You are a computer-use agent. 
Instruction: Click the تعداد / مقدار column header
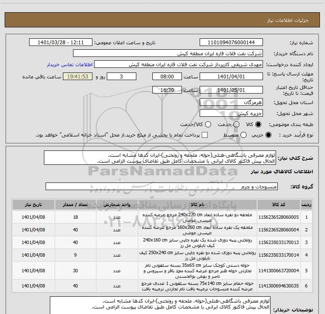point(76,204)
